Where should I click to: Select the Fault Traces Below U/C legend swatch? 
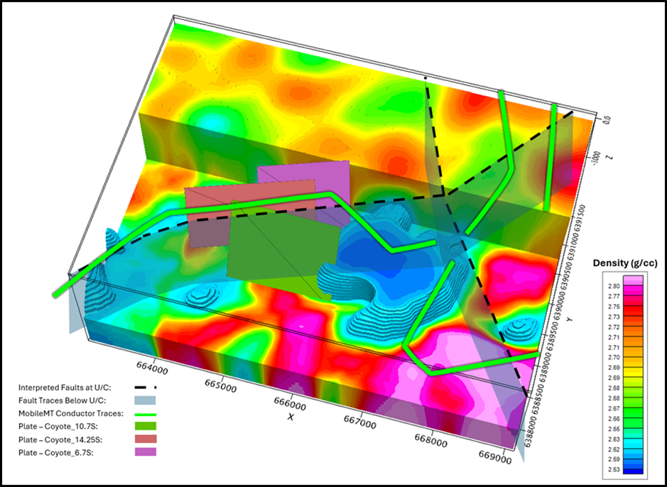click(146, 400)
